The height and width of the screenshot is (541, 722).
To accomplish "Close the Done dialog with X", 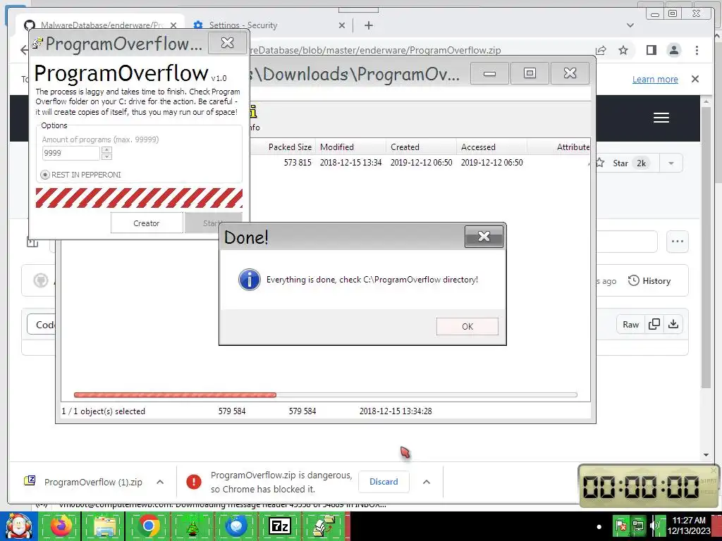I will 484,237.
